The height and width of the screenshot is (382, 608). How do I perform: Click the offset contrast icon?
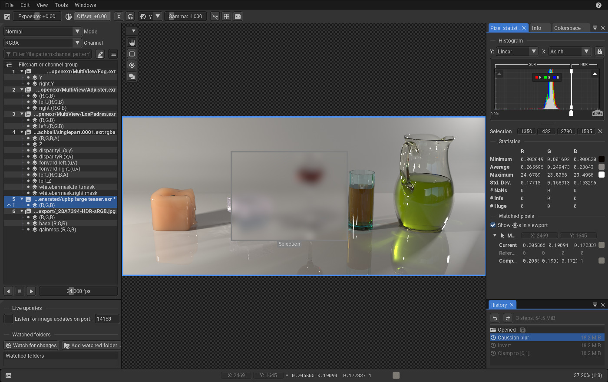pyautogui.click(x=69, y=16)
